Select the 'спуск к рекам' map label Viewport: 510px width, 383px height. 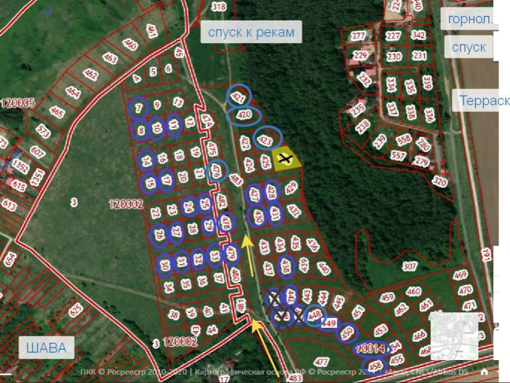pyautogui.click(x=251, y=33)
